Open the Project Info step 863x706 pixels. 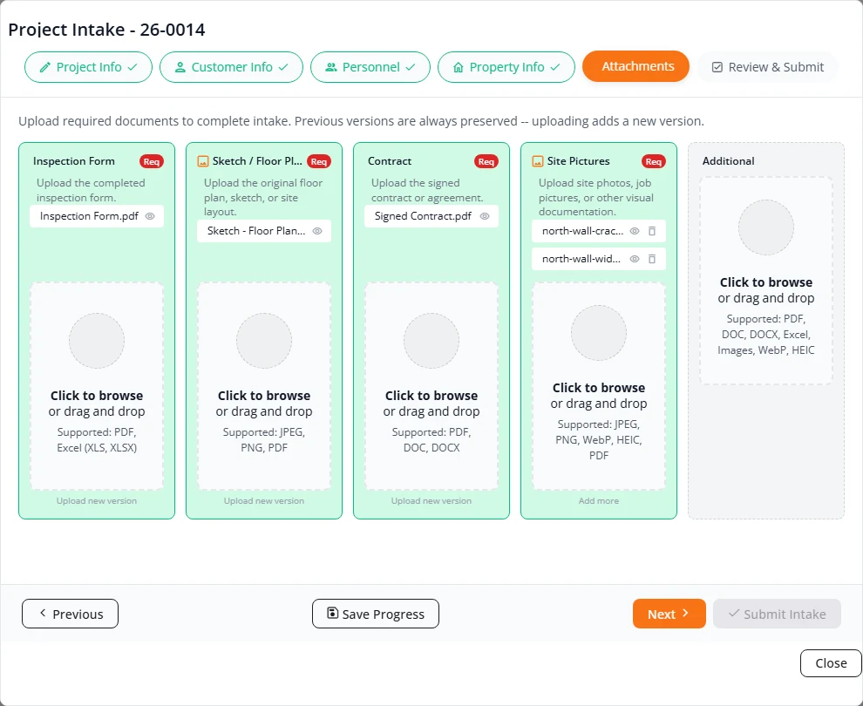(88, 67)
